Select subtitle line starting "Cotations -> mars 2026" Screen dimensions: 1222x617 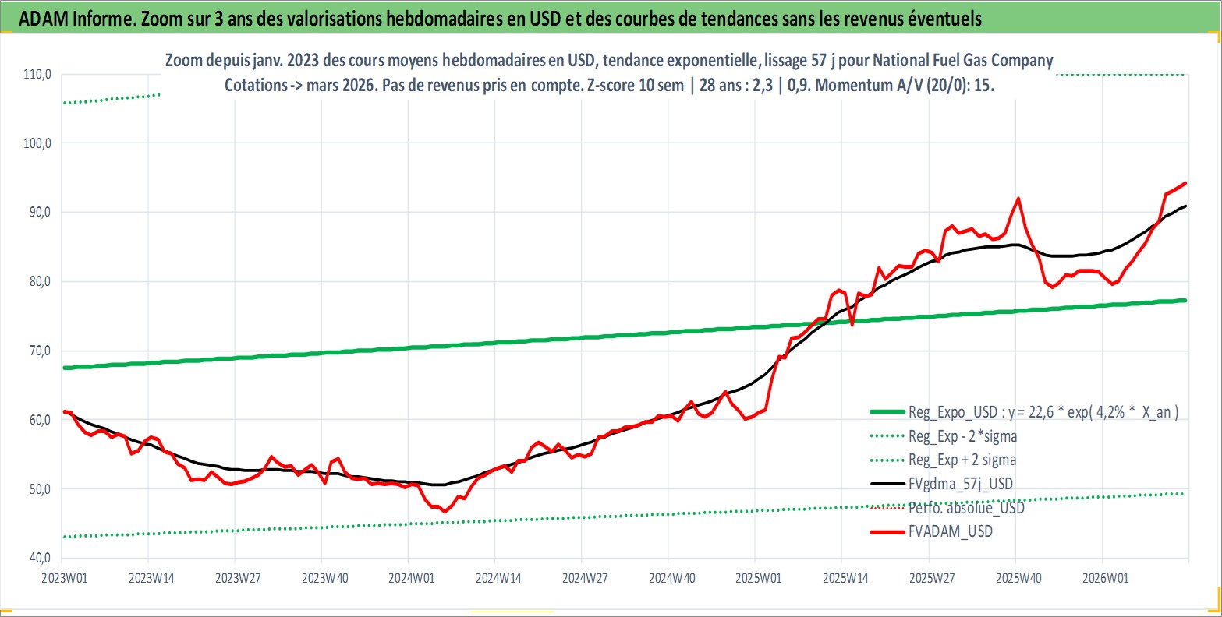(x=609, y=85)
